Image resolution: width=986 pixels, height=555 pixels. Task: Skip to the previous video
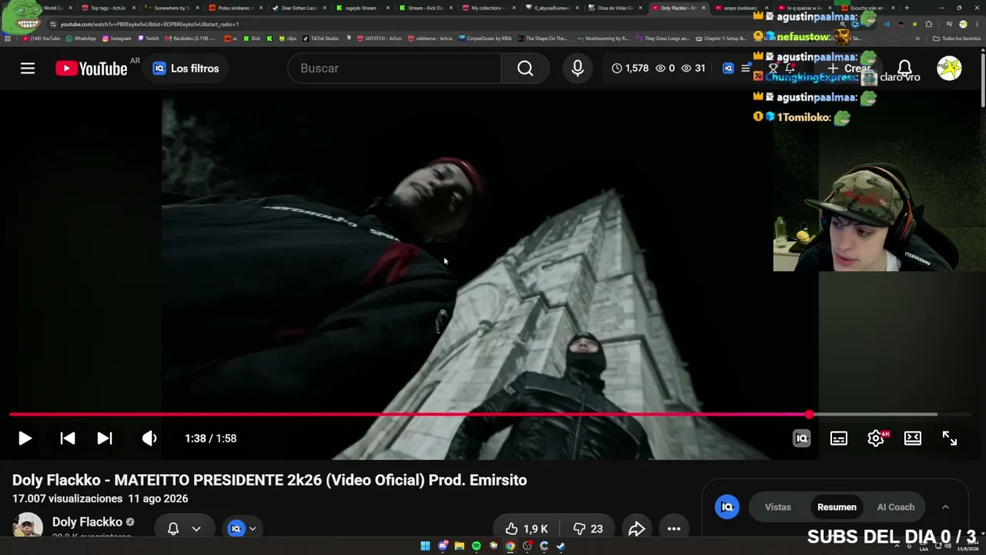[68, 439]
